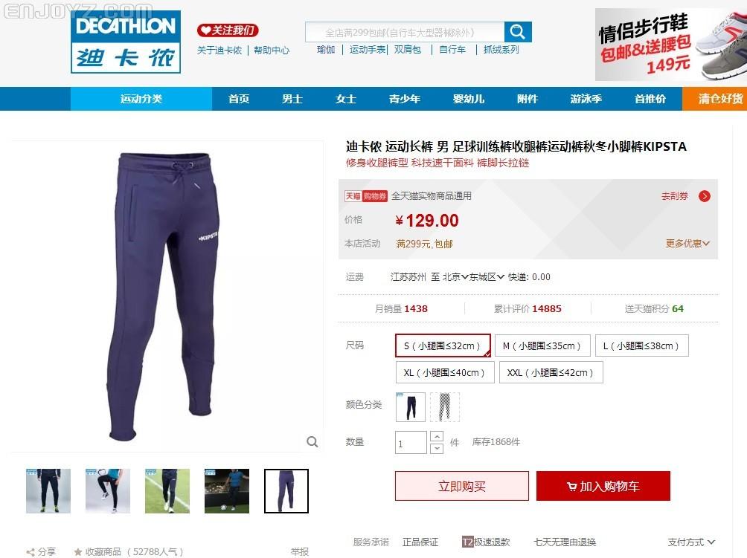
Task: Expand 更多优惠 dropdown
Action: 687,244
